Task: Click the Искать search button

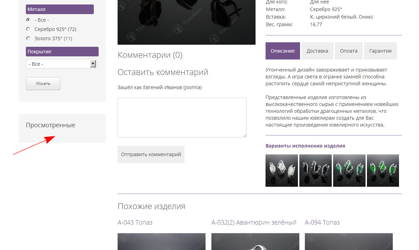Action: click(x=43, y=84)
